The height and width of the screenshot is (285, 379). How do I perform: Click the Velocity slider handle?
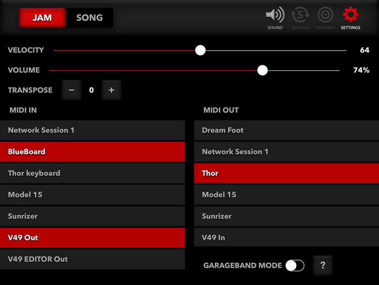click(x=201, y=50)
